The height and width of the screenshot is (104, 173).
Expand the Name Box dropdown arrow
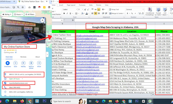[62, 20]
